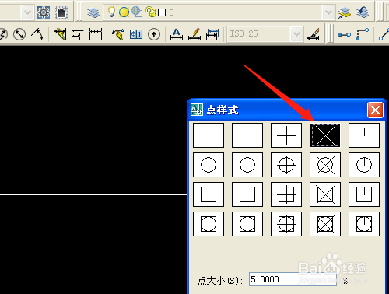
Task: Click the Dimension Edit icon
Action: 177,34
